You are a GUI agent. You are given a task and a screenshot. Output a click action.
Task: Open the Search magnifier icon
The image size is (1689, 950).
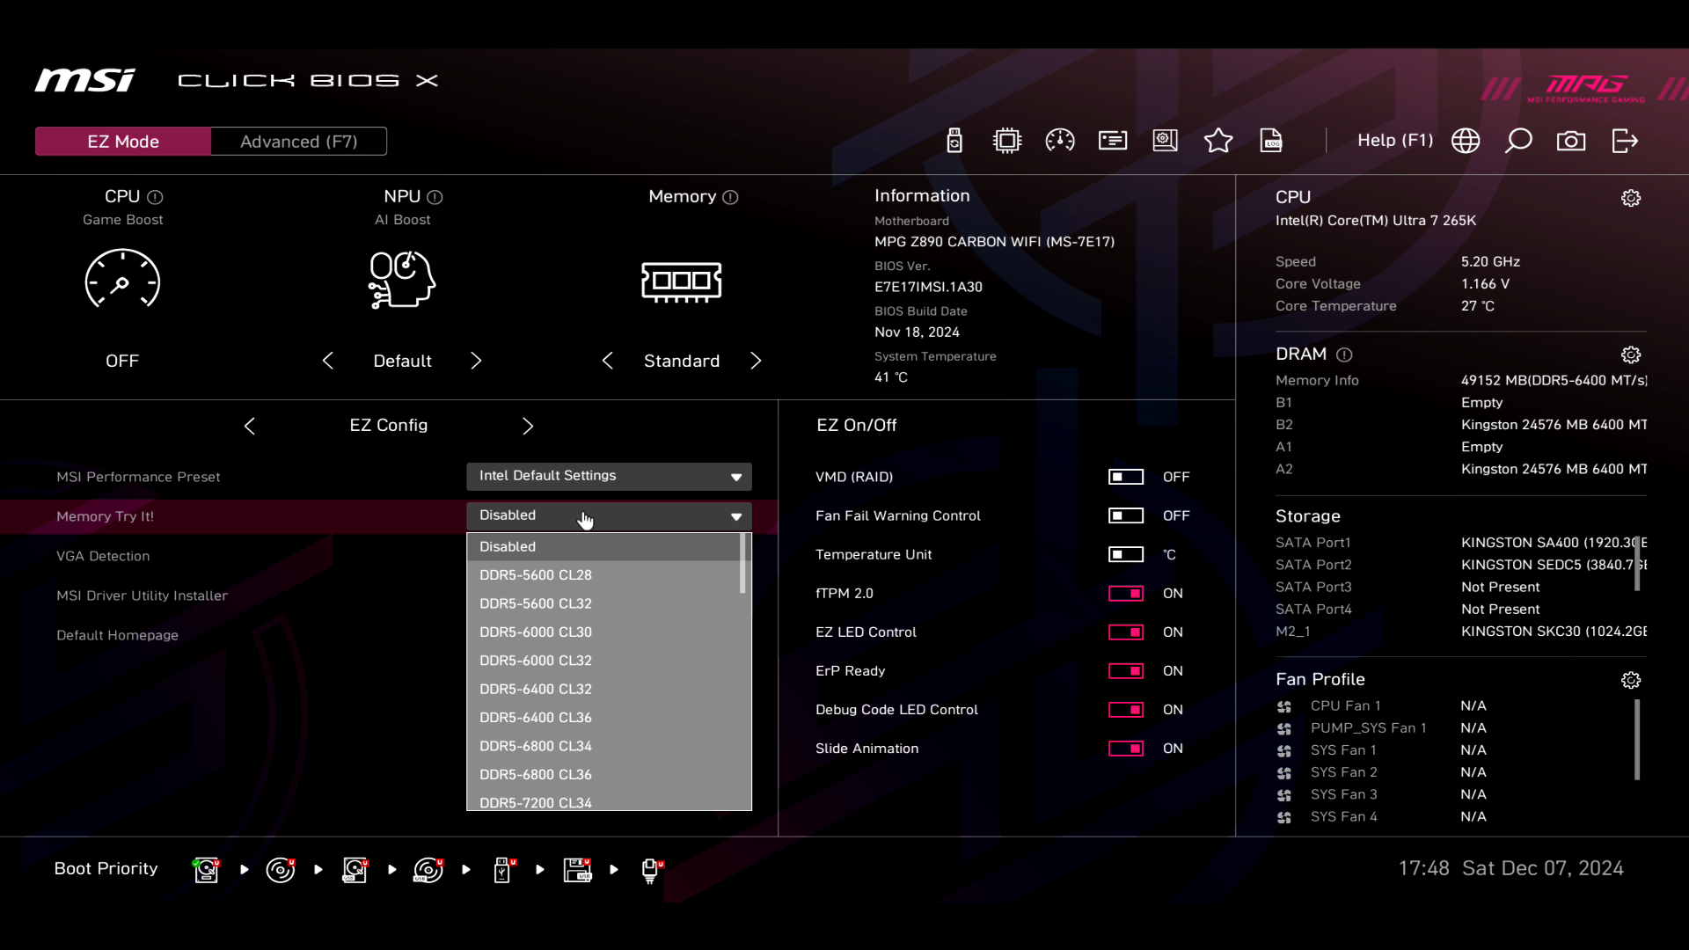click(1518, 141)
